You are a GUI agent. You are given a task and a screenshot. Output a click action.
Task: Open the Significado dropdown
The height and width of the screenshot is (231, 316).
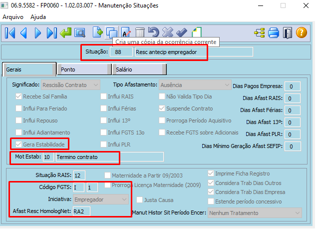click(70, 85)
